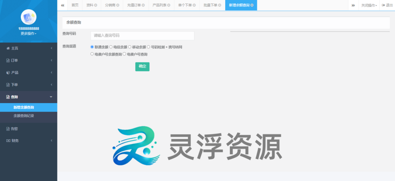Click the cube icon beside 产品

[8, 73]
